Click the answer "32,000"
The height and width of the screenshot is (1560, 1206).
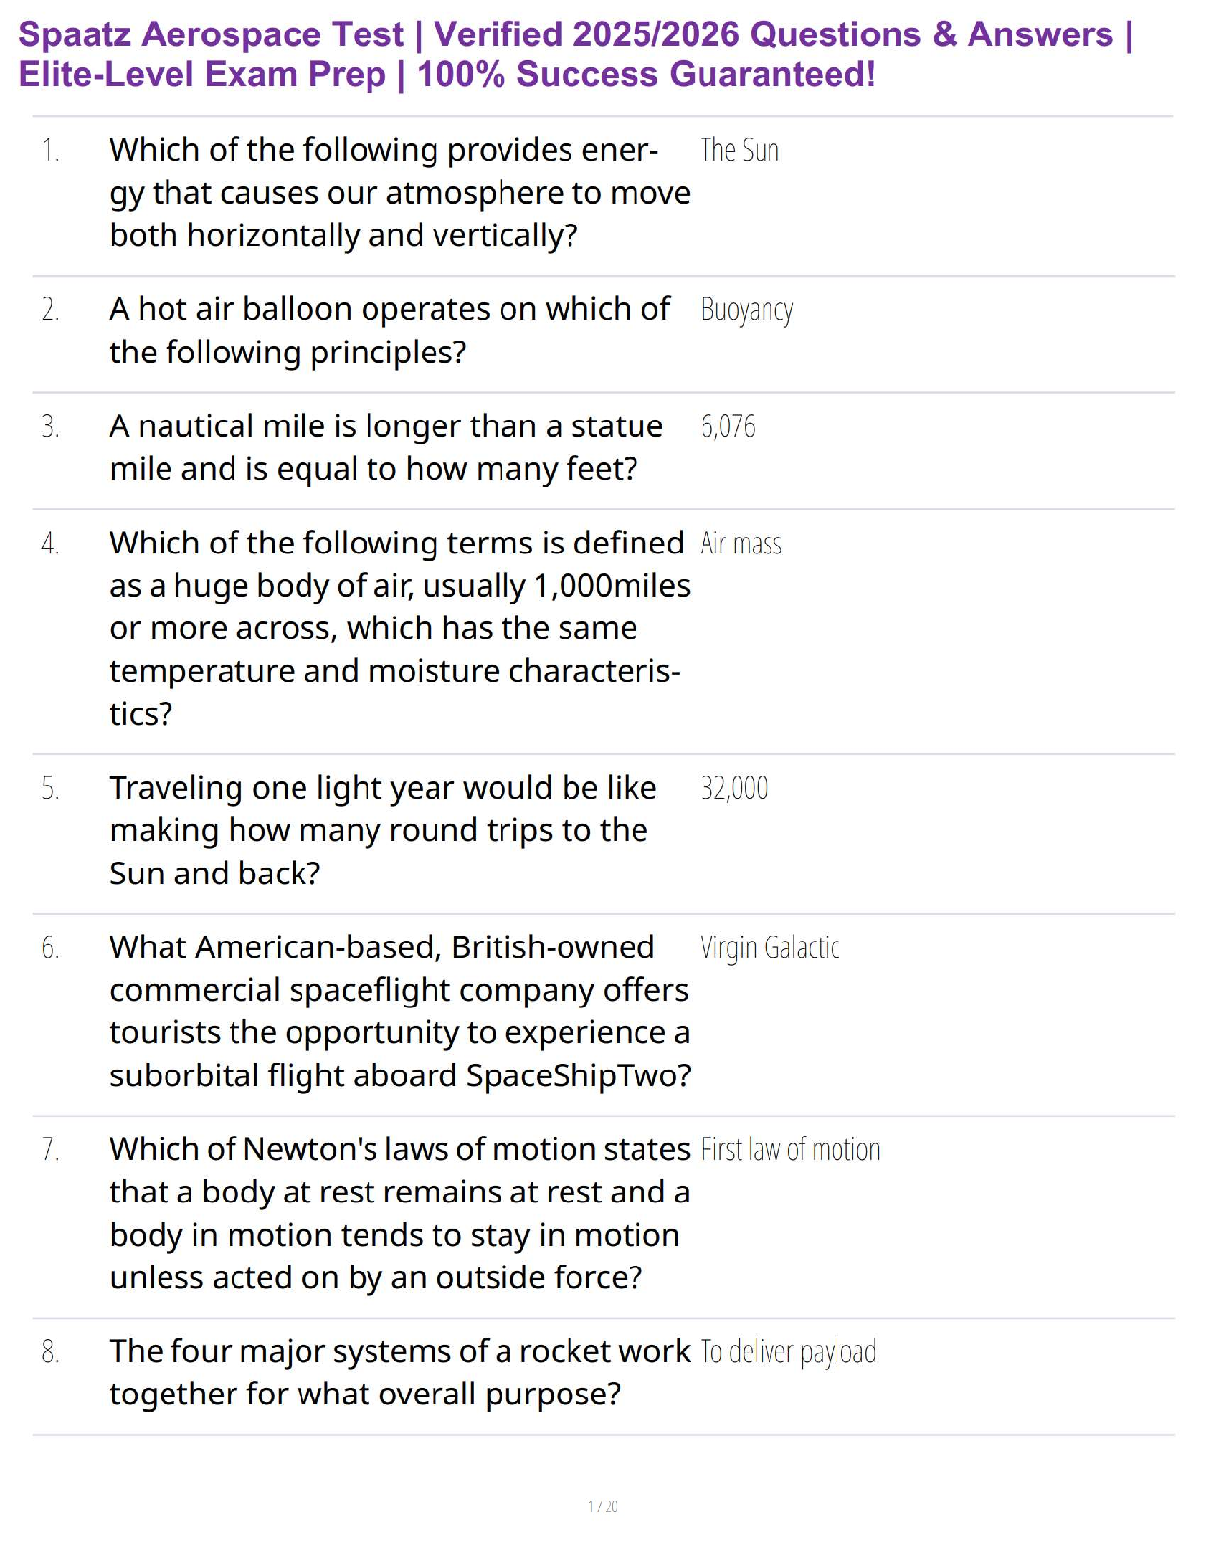coord(734,788)
